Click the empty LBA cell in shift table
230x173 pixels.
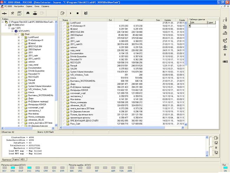199,26
